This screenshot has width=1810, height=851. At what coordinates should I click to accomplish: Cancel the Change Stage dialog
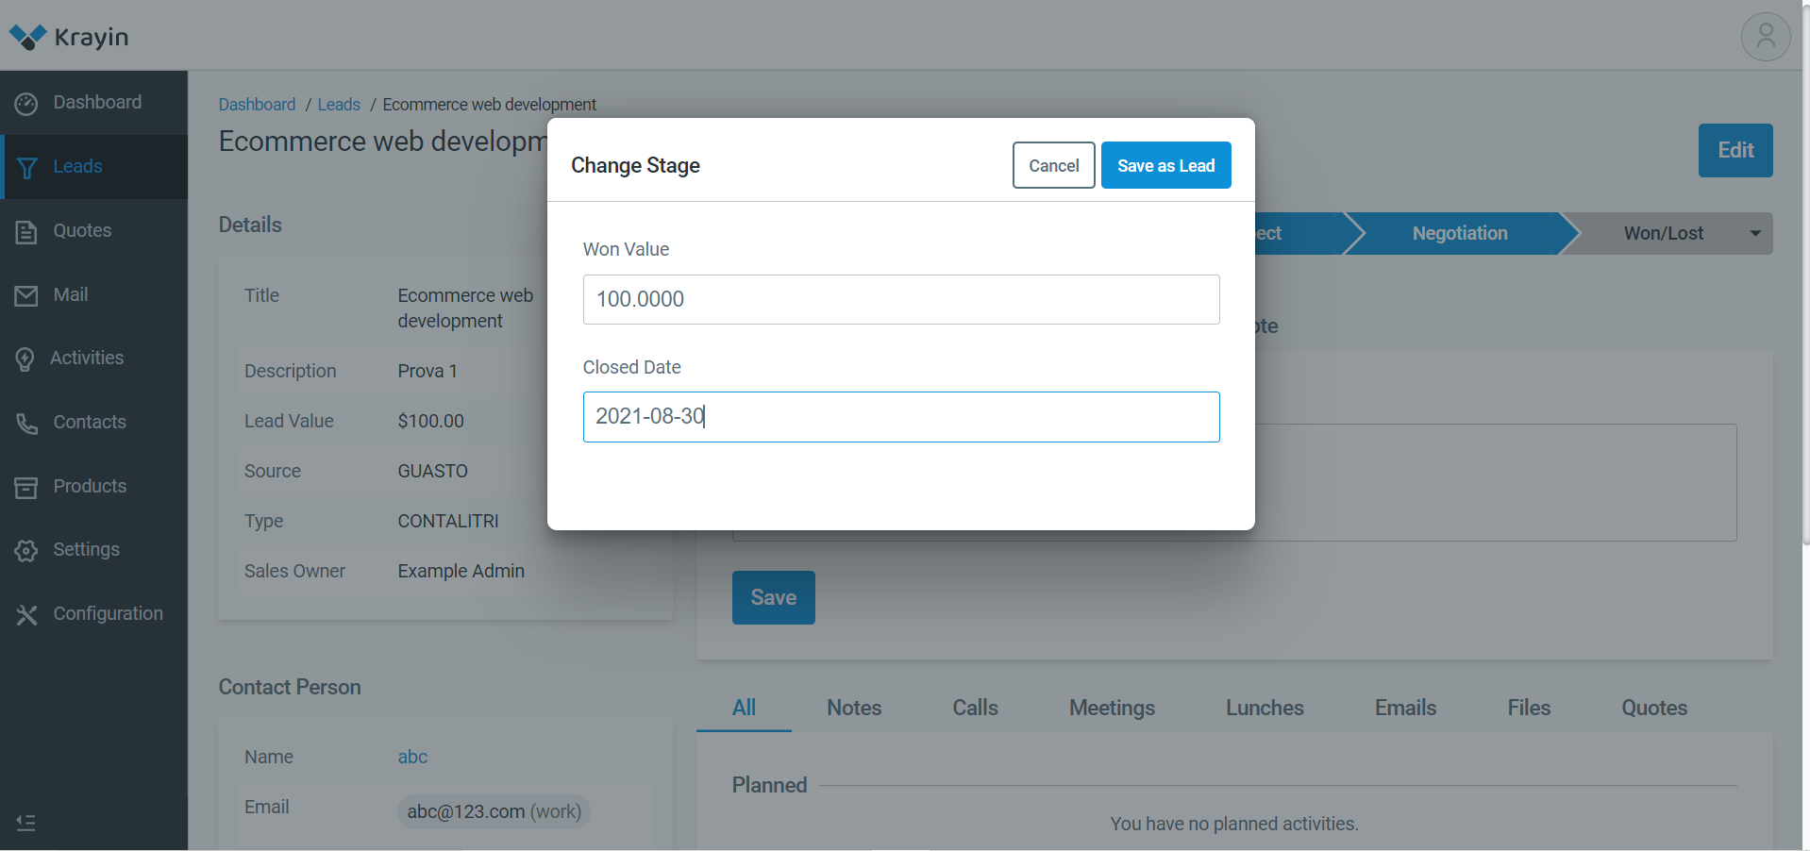pos(1053,166)
